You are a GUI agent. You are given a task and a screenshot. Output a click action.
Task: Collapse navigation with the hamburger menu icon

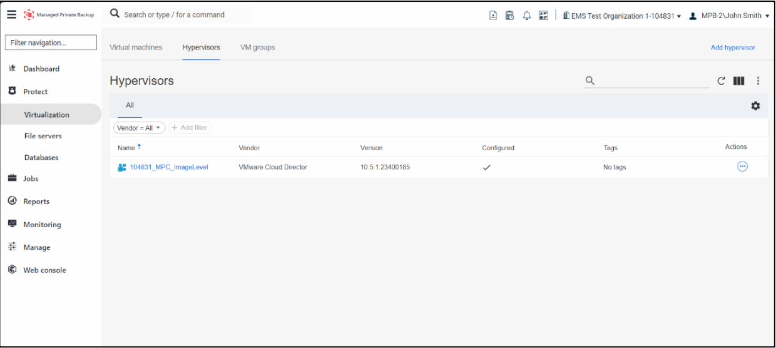13,15
